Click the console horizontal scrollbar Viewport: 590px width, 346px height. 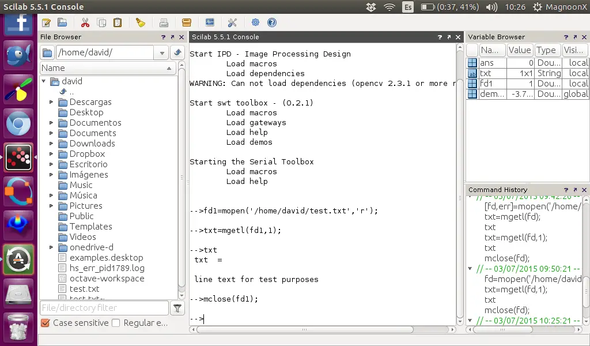tap(305, 329)
